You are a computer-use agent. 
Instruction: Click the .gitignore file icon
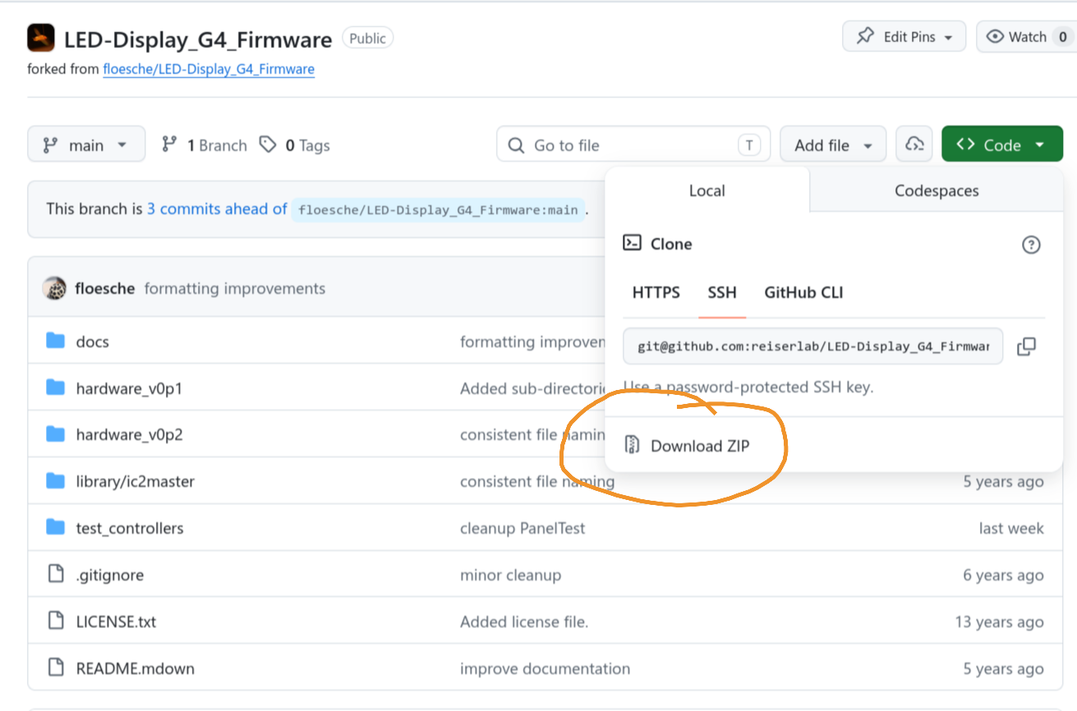pyautogui.click(x=55, y=574)
